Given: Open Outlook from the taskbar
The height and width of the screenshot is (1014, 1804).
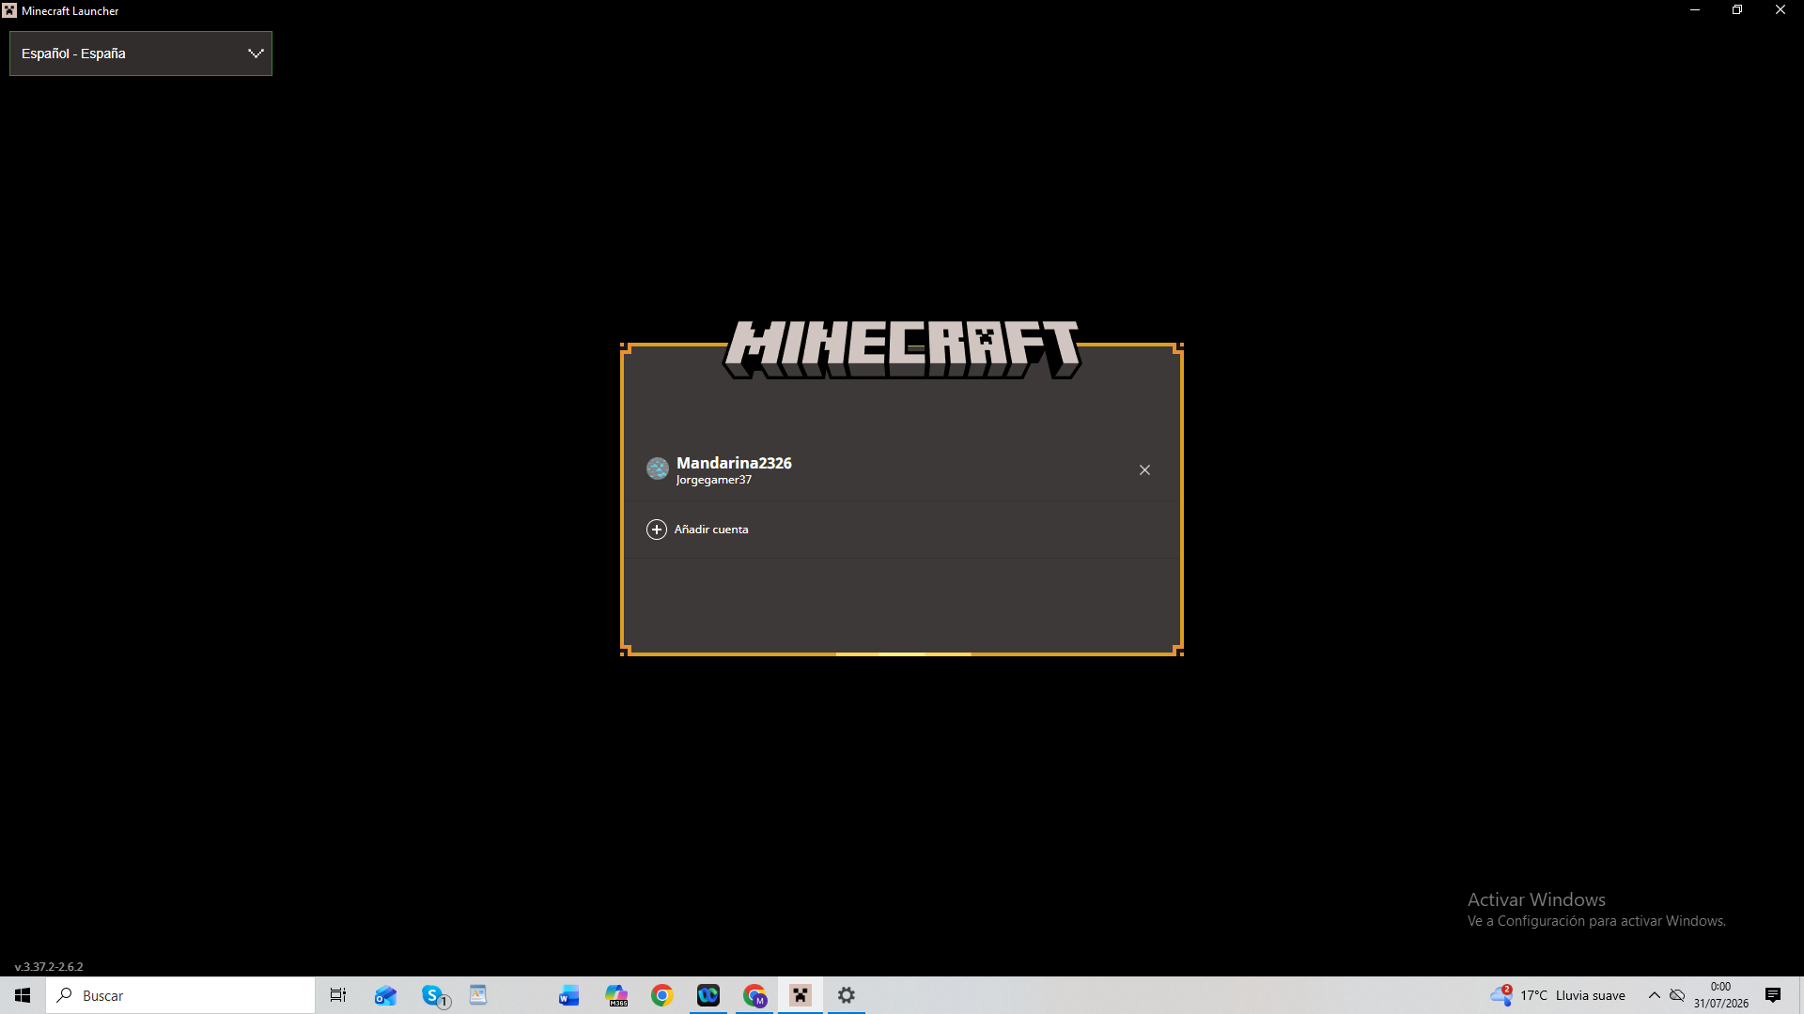Looking at the screenshot, I should click(385, 995).
